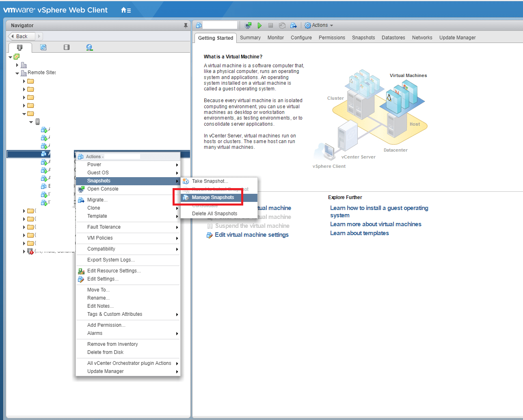This screenshot has width=523, height=420.
Task: Collapse the host node in tree
Action: 31,122
